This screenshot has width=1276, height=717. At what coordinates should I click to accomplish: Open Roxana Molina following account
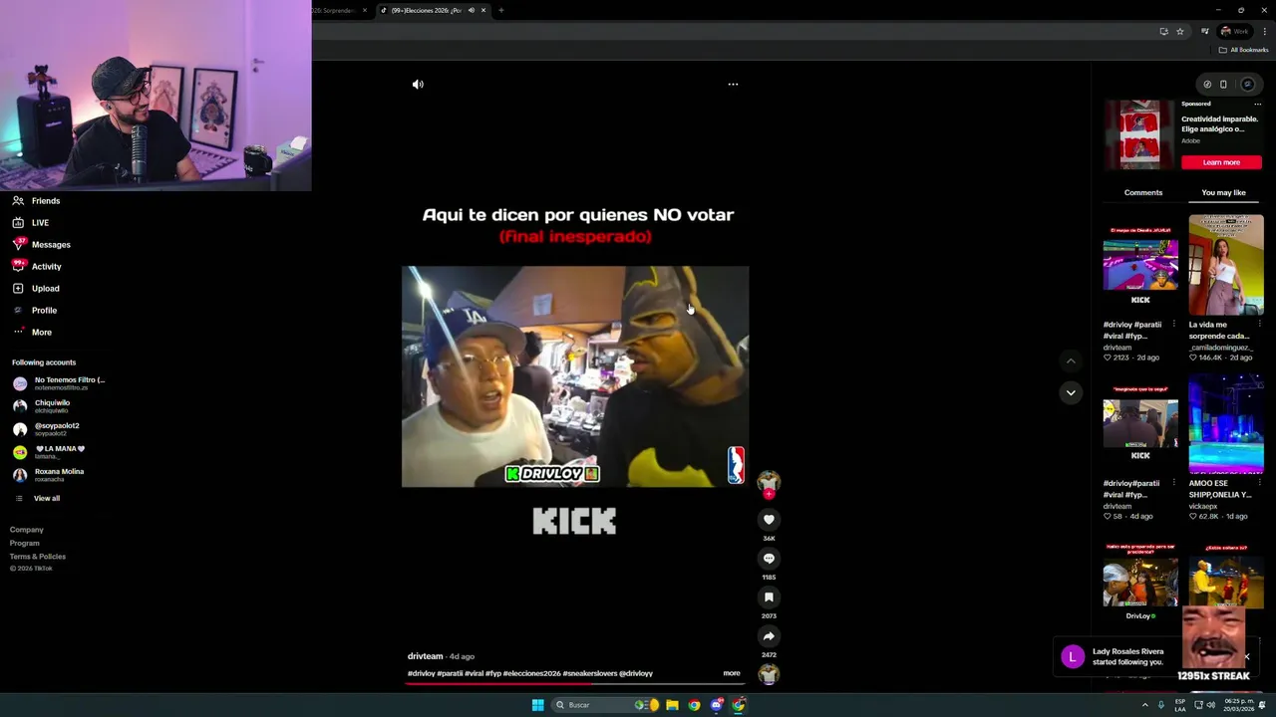[49, 474]
